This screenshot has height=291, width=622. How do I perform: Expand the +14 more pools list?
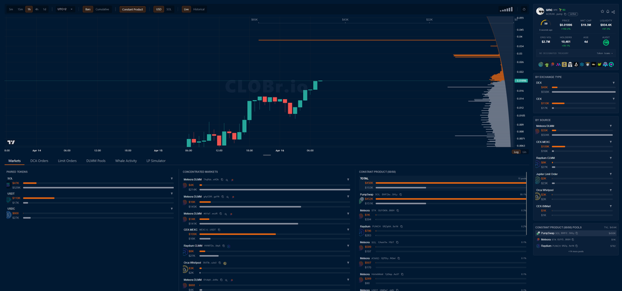[575, 252]
